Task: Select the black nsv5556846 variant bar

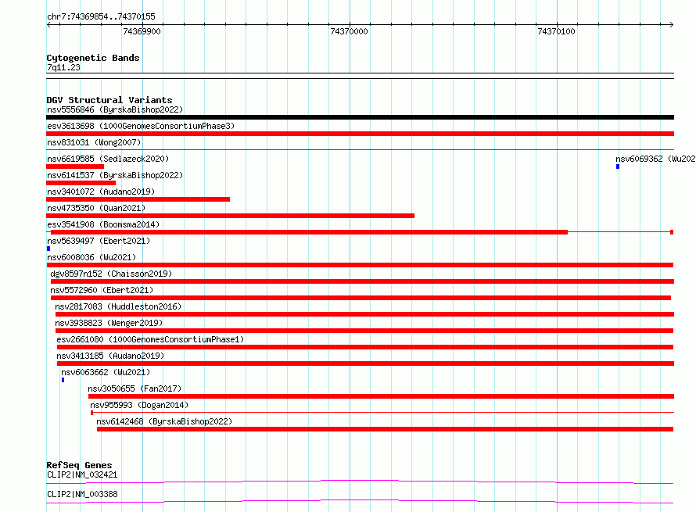Action: pos(360,117)
